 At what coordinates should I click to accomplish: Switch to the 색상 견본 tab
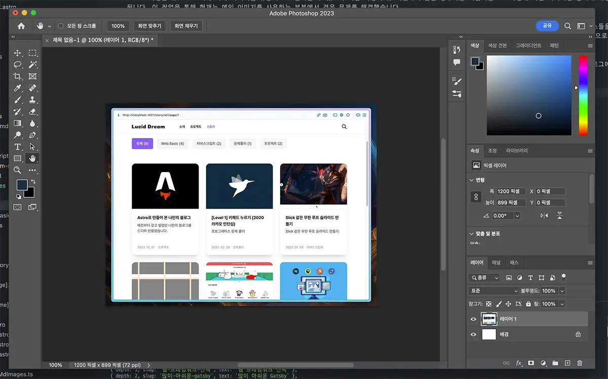coord(497,46)
